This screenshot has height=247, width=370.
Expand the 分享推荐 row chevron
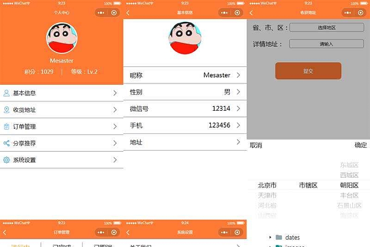point(115,143)
